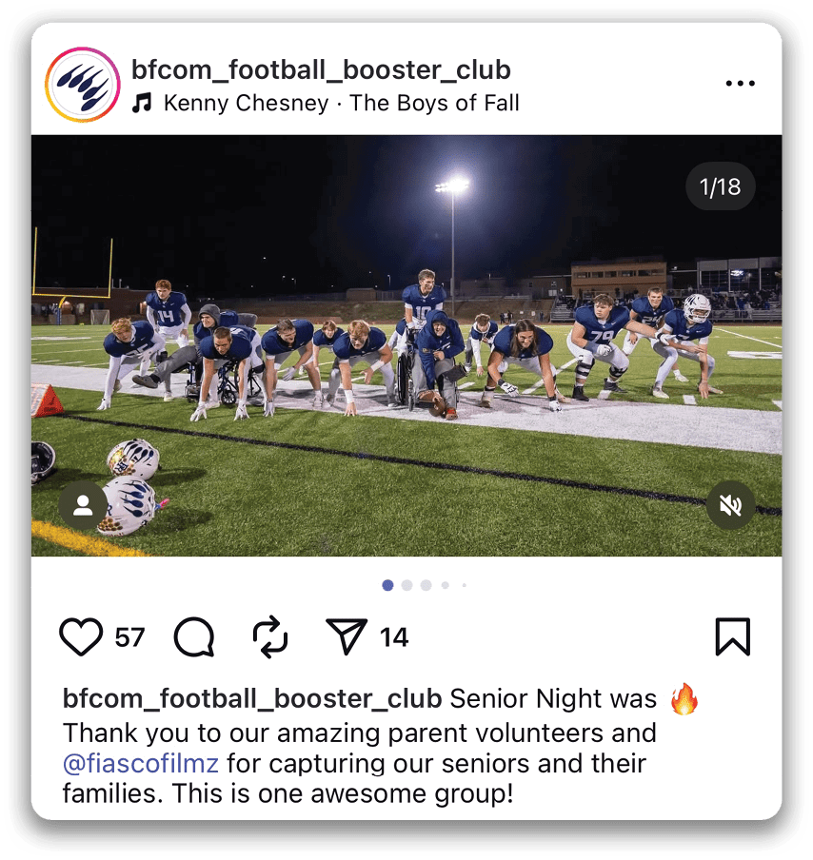Share post with paper plane icon
Viewport: 813px width, 860px height.
[x=347, y=636]
